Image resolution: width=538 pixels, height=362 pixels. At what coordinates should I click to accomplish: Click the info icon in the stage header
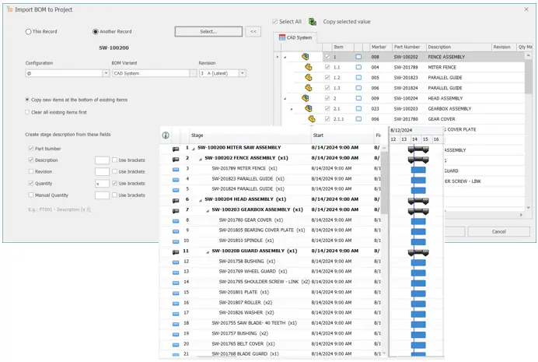point(166,135)
